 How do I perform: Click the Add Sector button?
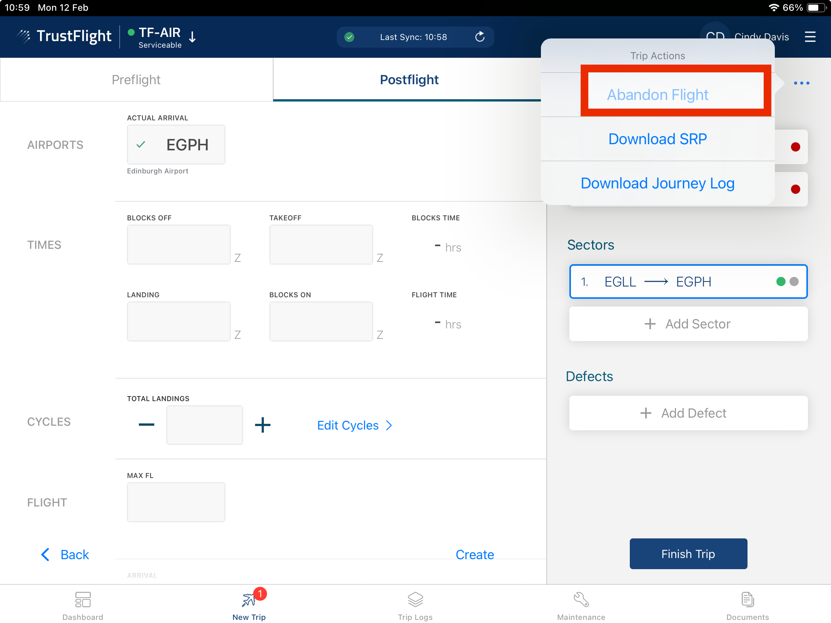click(x=688, y=324)
